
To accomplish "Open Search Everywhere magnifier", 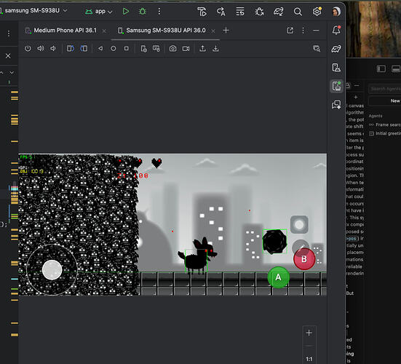I will point(298,12).
